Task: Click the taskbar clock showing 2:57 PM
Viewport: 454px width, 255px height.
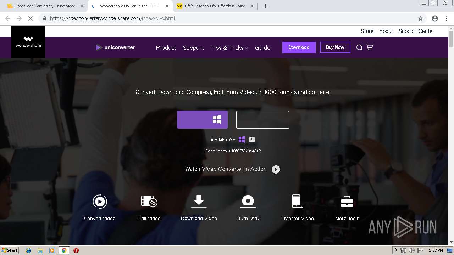Action: 436,250
